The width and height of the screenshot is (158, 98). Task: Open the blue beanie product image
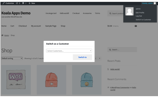pos(87,80)
